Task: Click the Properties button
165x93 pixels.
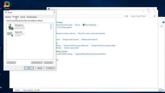Action: coord(48,63)
